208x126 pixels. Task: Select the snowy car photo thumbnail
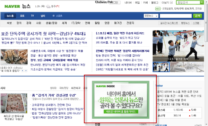point(178,67)
